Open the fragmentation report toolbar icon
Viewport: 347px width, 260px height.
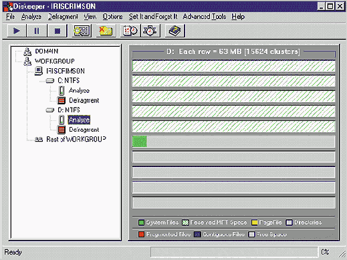point(82,31)
